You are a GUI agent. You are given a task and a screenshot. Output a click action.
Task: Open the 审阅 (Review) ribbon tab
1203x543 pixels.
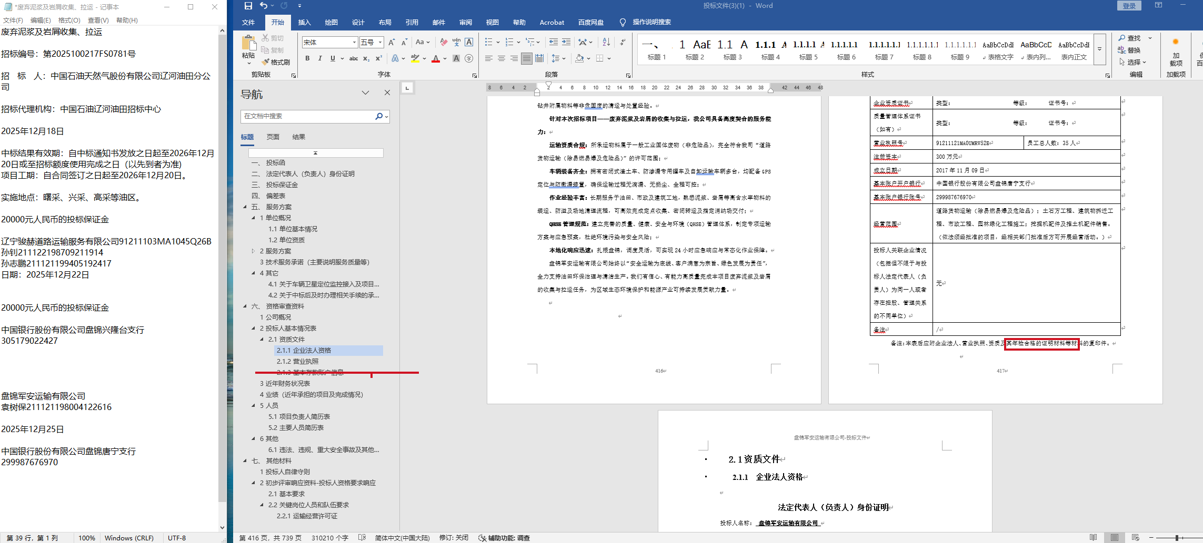[466, 22]
